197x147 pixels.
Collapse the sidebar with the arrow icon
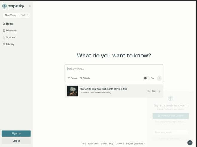(30, 6)
